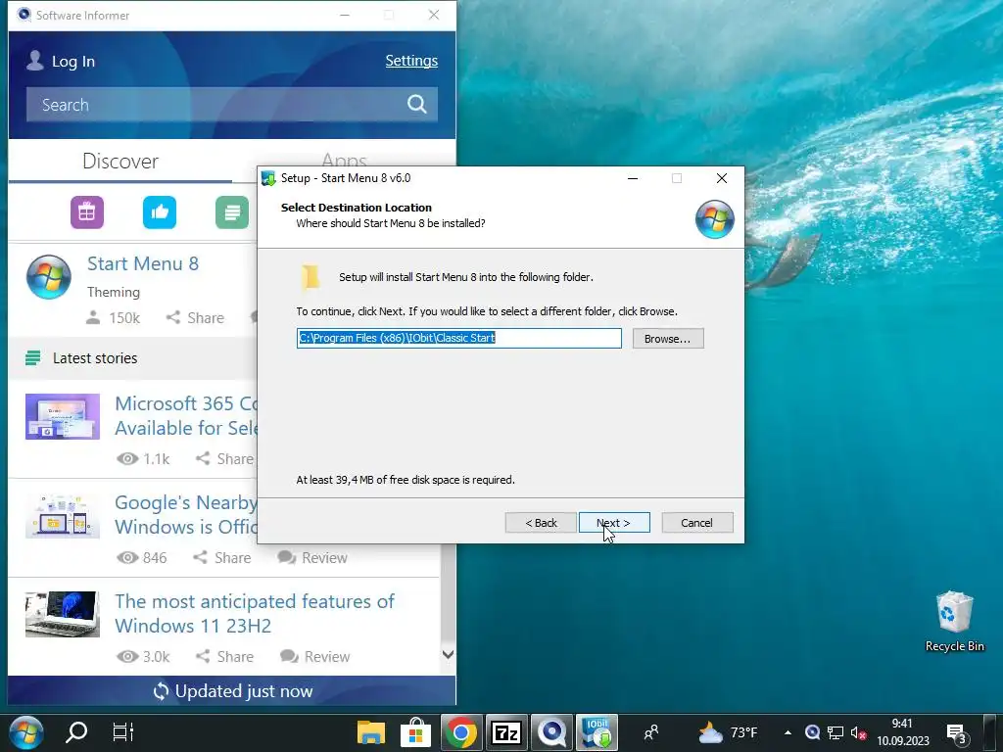
Task: Minimize the Setup - Start Menu 8 window
Action: coord(633,178)
